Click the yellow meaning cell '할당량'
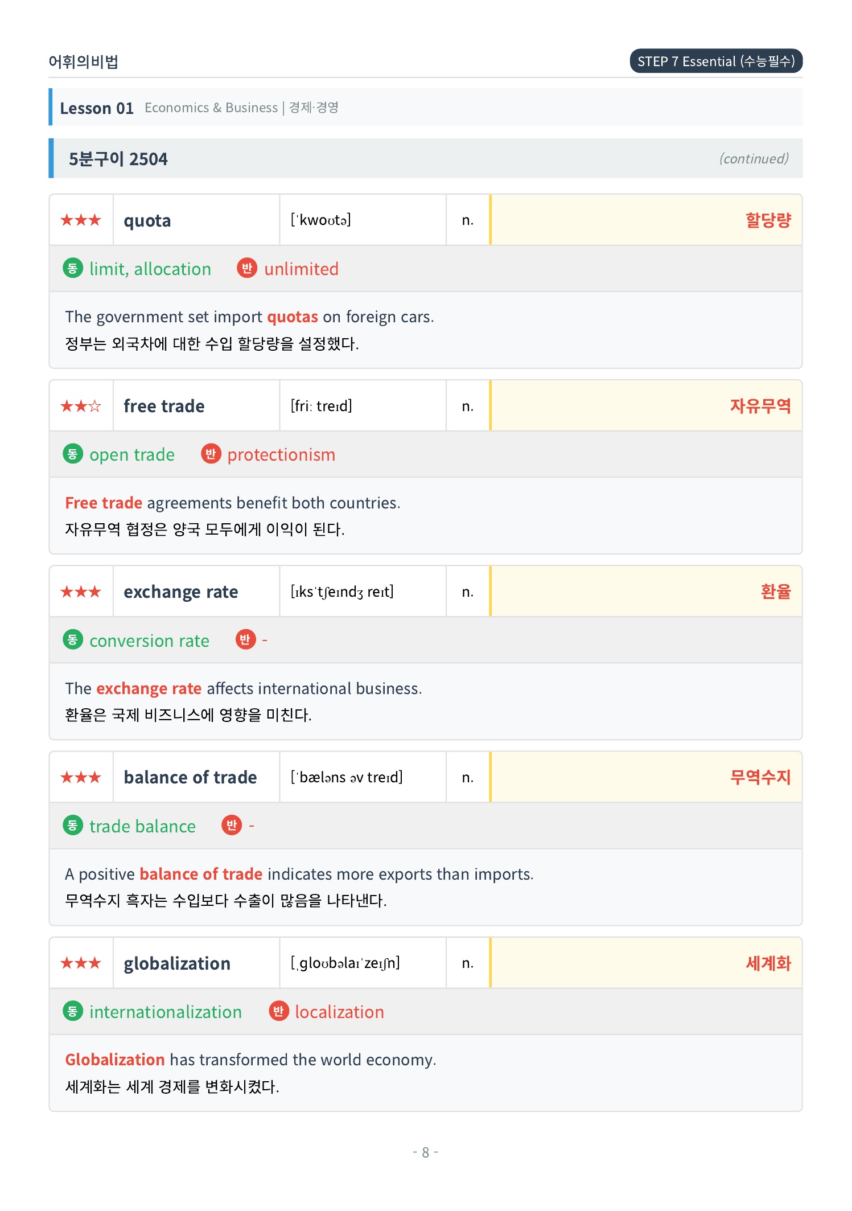This screenshot has width=852, height=1211. click(x=646, y=220)
